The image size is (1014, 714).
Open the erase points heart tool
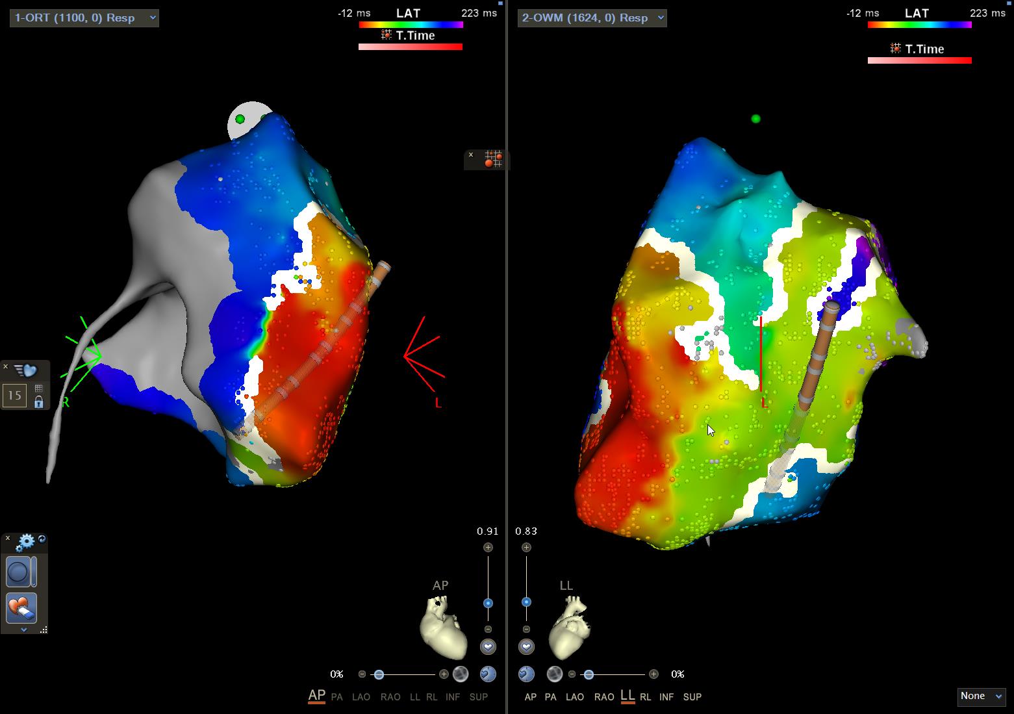pyautogui.click(x=21, y=608)
